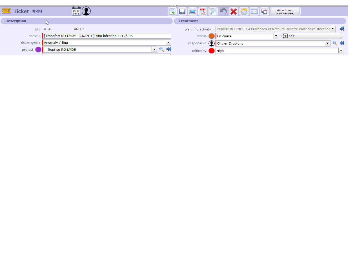The height and width of the screenshot is (265, 364).
Task: Open the project dropdown list
Action: 154,50
